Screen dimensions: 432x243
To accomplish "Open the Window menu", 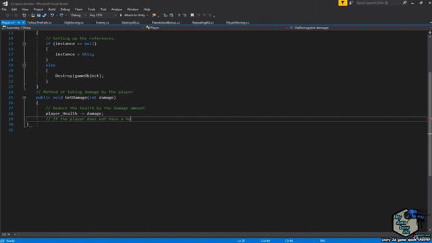I will 132,9.
